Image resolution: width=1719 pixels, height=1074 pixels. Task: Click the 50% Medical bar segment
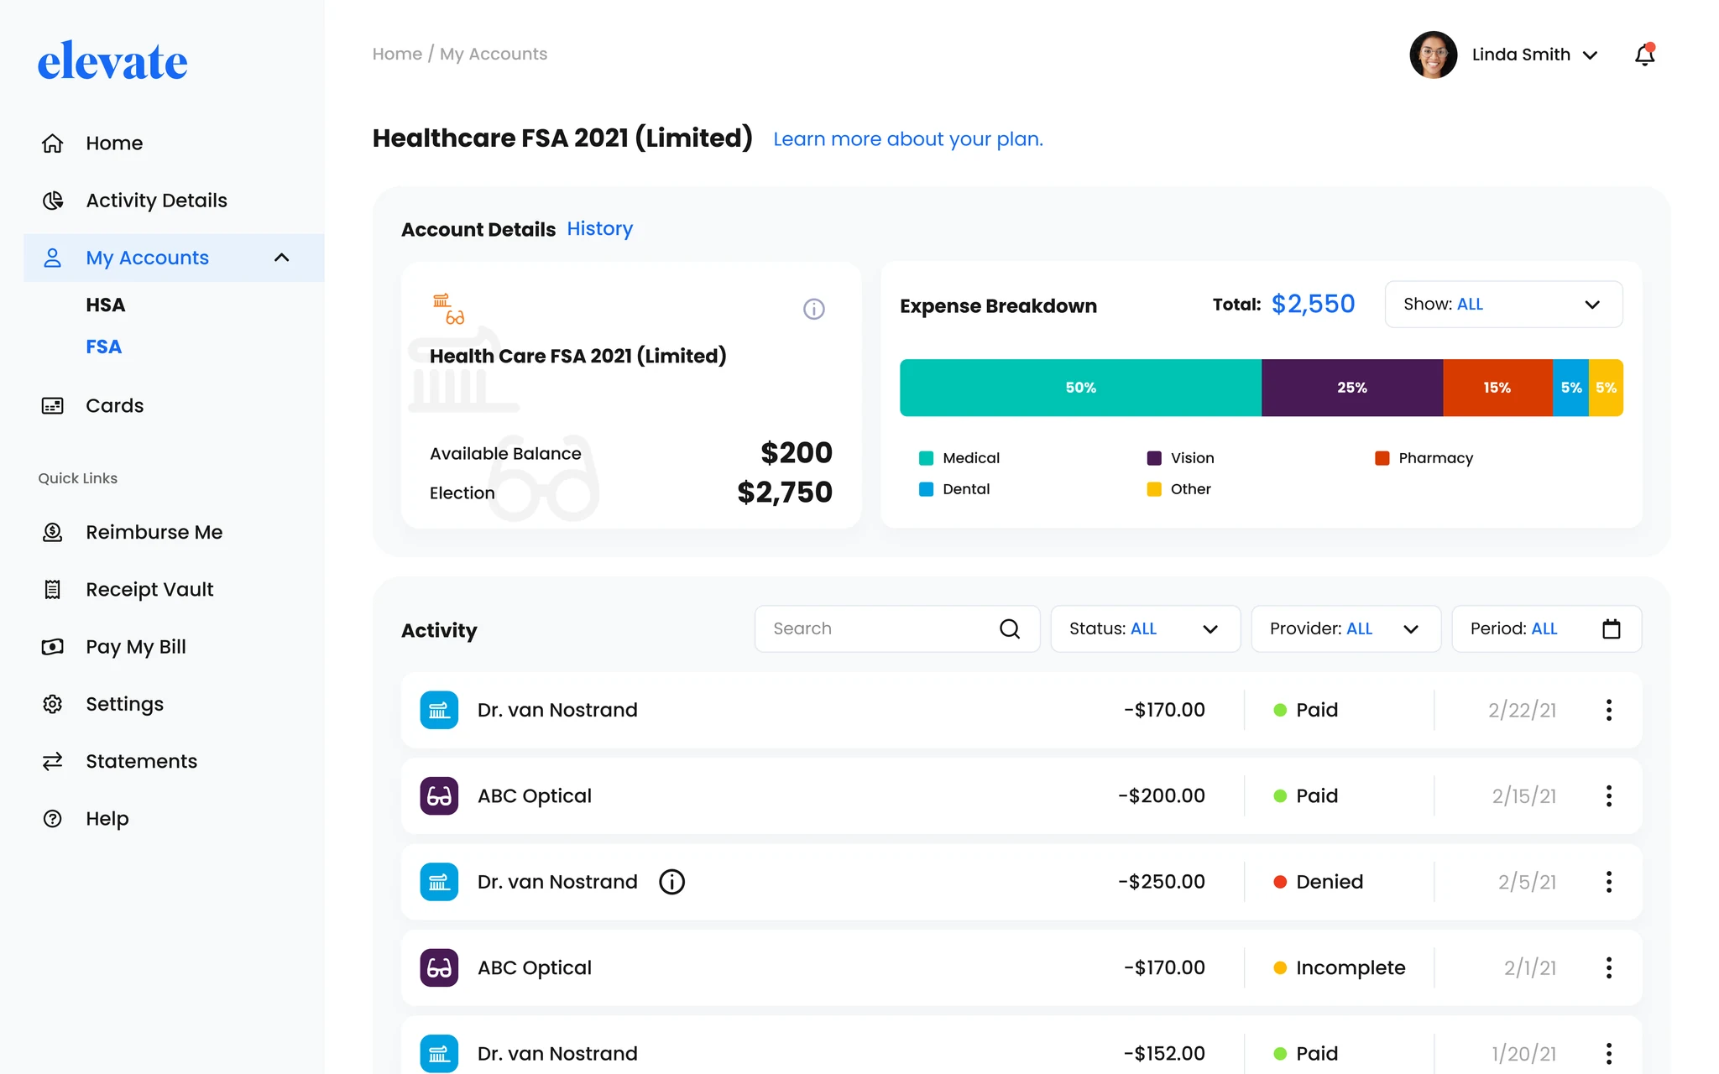[1080, 388]
